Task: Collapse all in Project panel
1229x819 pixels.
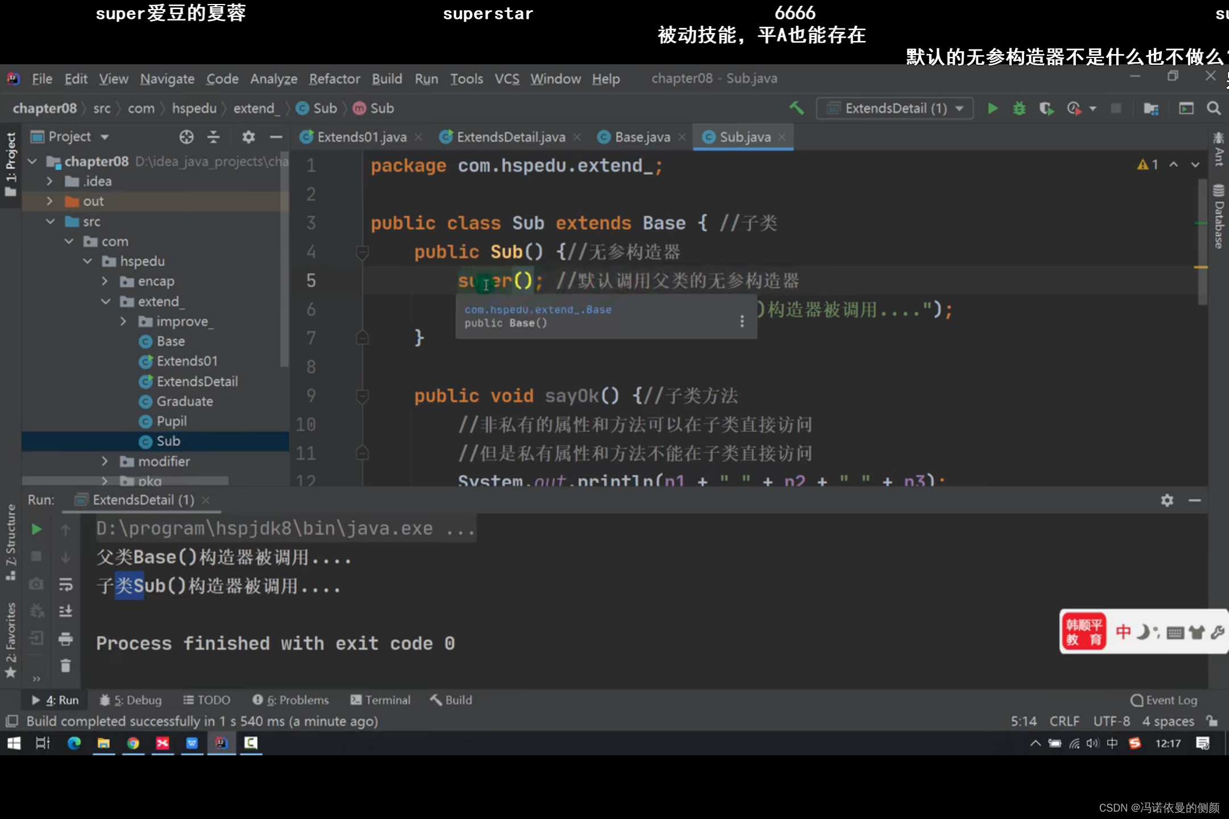Action: coord(213,136)
